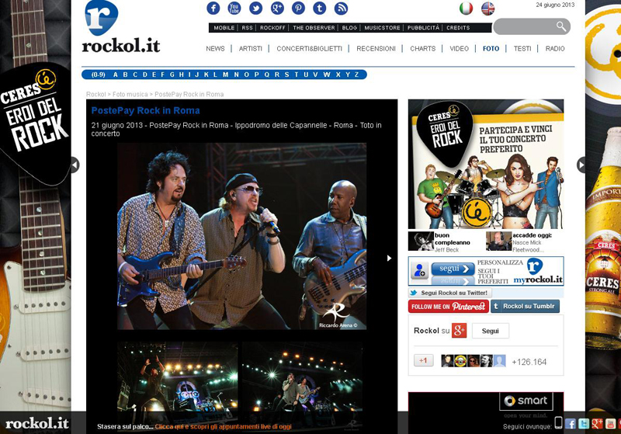Show previous page with left edge arrow
Screen dimensions: 621x434
pyautogui.click(x=75, y=165)
